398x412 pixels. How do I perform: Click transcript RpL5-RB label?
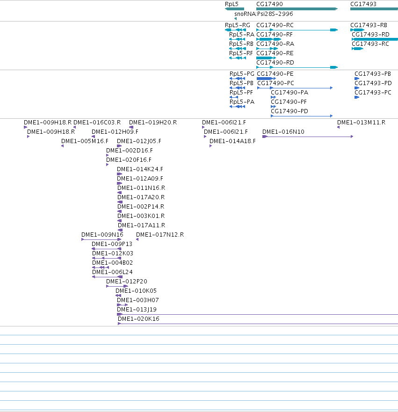pyautogui.click(x=241, y=44)
